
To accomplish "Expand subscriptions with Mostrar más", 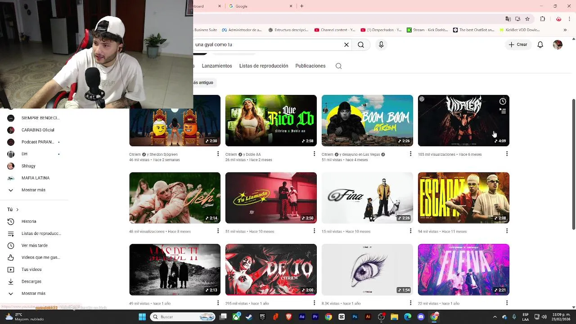I will coord(34,190).
